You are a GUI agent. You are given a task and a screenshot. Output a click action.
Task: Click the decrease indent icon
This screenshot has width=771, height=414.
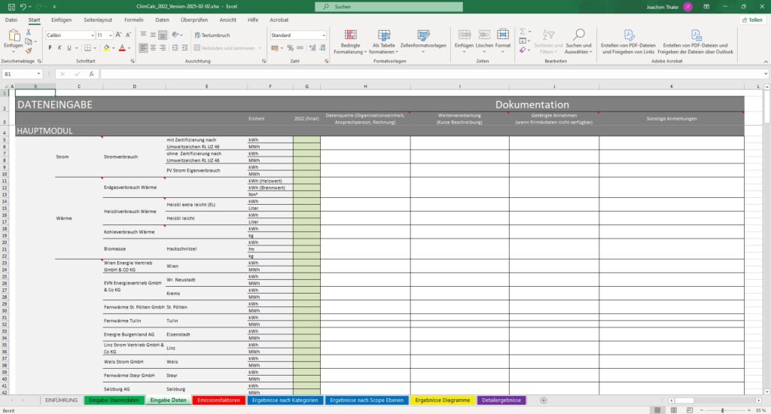(x=175, y=48)
